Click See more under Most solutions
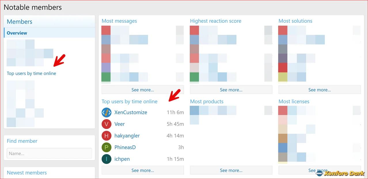This screenshot has width=368, height=179. pyautogui.click(x=320, y=90)
